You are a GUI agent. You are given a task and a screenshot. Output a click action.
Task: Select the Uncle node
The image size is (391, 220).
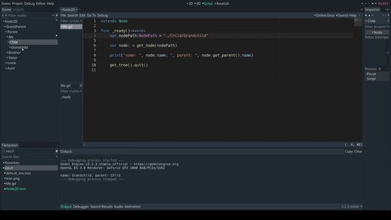coord(12,63)
